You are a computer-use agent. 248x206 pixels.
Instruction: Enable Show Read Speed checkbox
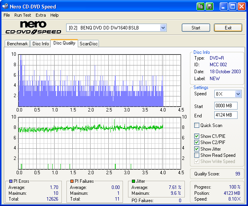[x=197, y=155]
